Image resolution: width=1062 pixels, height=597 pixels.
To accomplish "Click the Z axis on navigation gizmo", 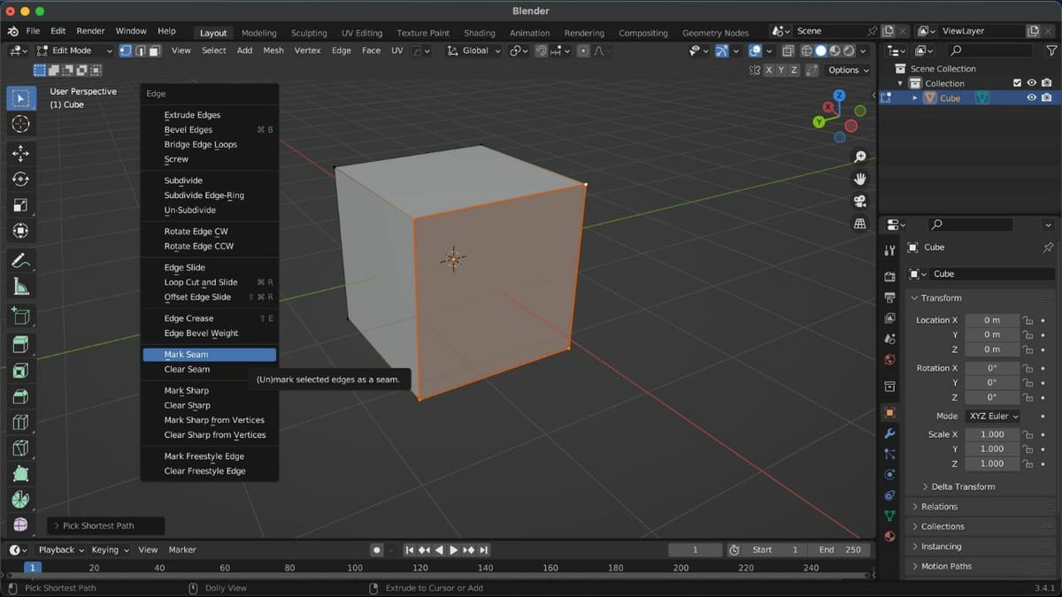I will (x=839, y=96).
